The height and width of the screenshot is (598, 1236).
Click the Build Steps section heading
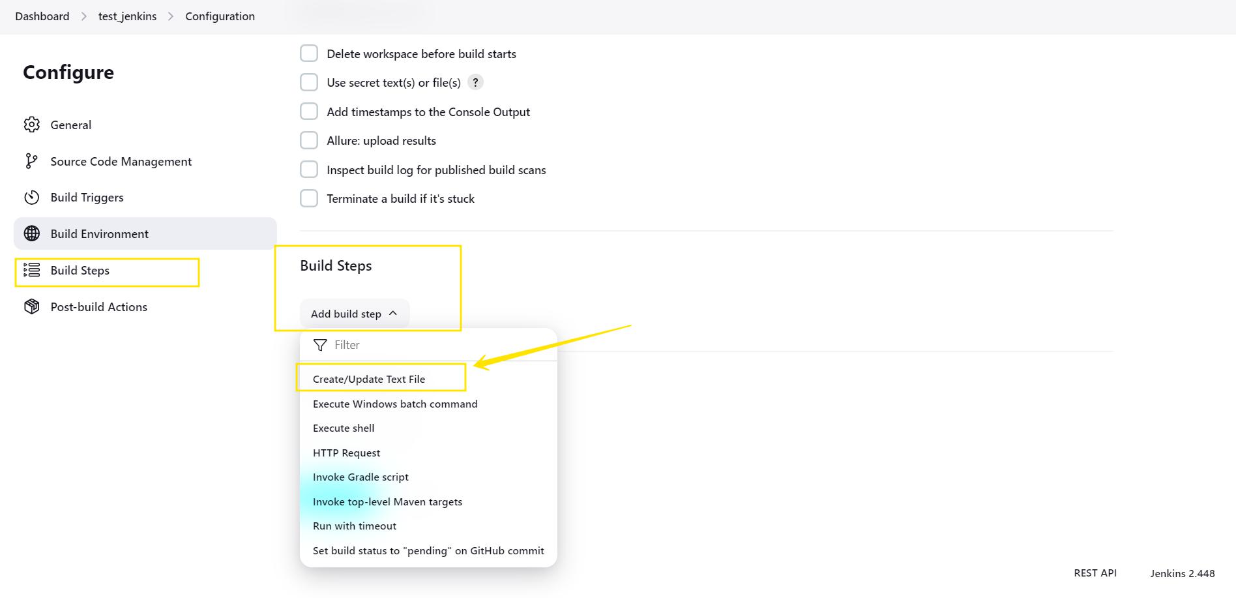pyautogui.click(x=336, y=265)
